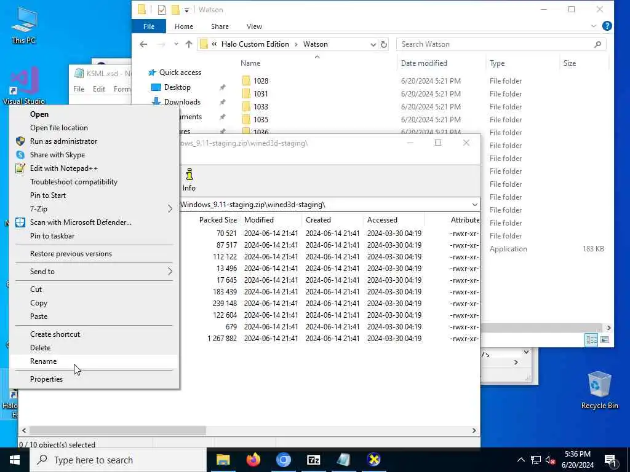Image resolution: width=630 pixels, height=472 pixels.
Task: Sort Explorer files by Type column
Action: tap(497, 63)
